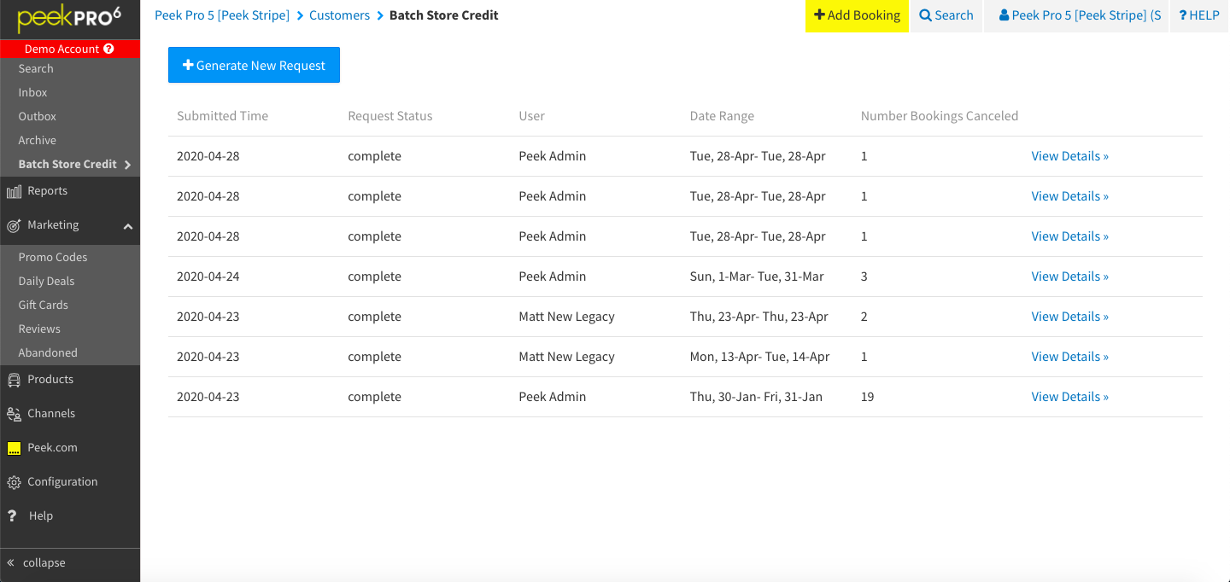Click the Submitted Time column header

(x=222, y=116)
